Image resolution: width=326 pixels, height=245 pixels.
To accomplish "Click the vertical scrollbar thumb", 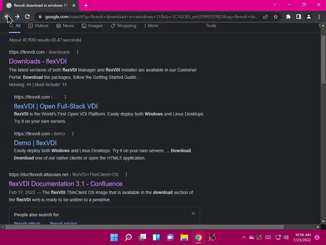I will (323, 60).
